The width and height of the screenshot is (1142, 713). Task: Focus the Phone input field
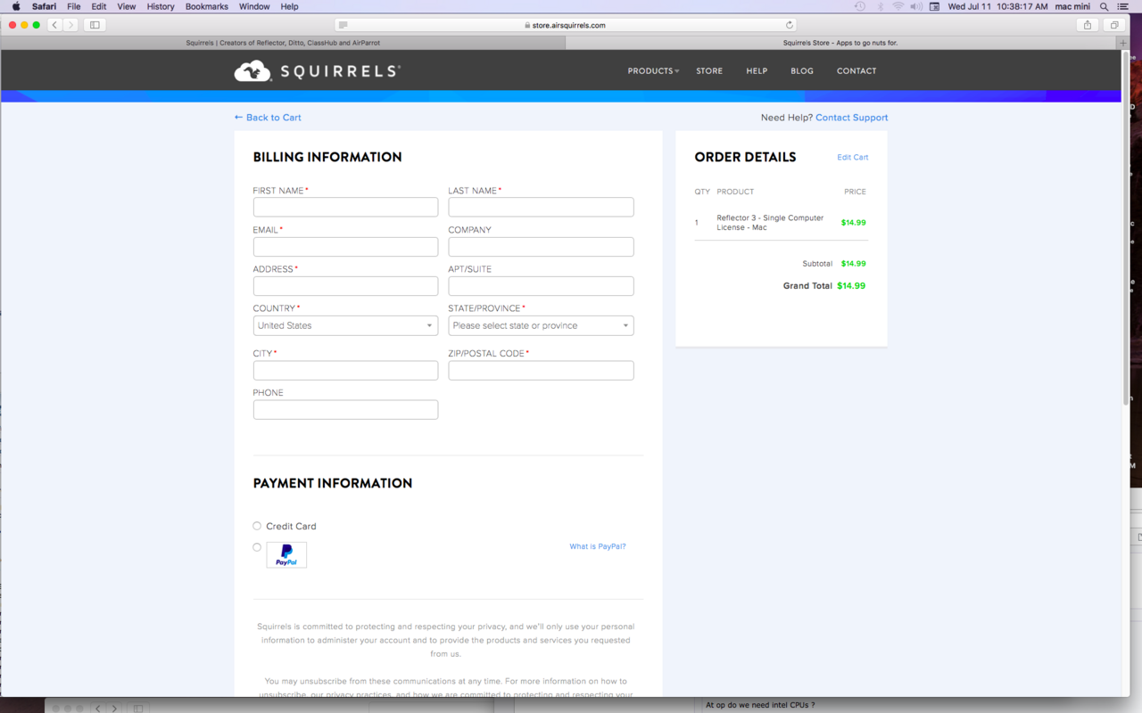click(x=345, y=410)
